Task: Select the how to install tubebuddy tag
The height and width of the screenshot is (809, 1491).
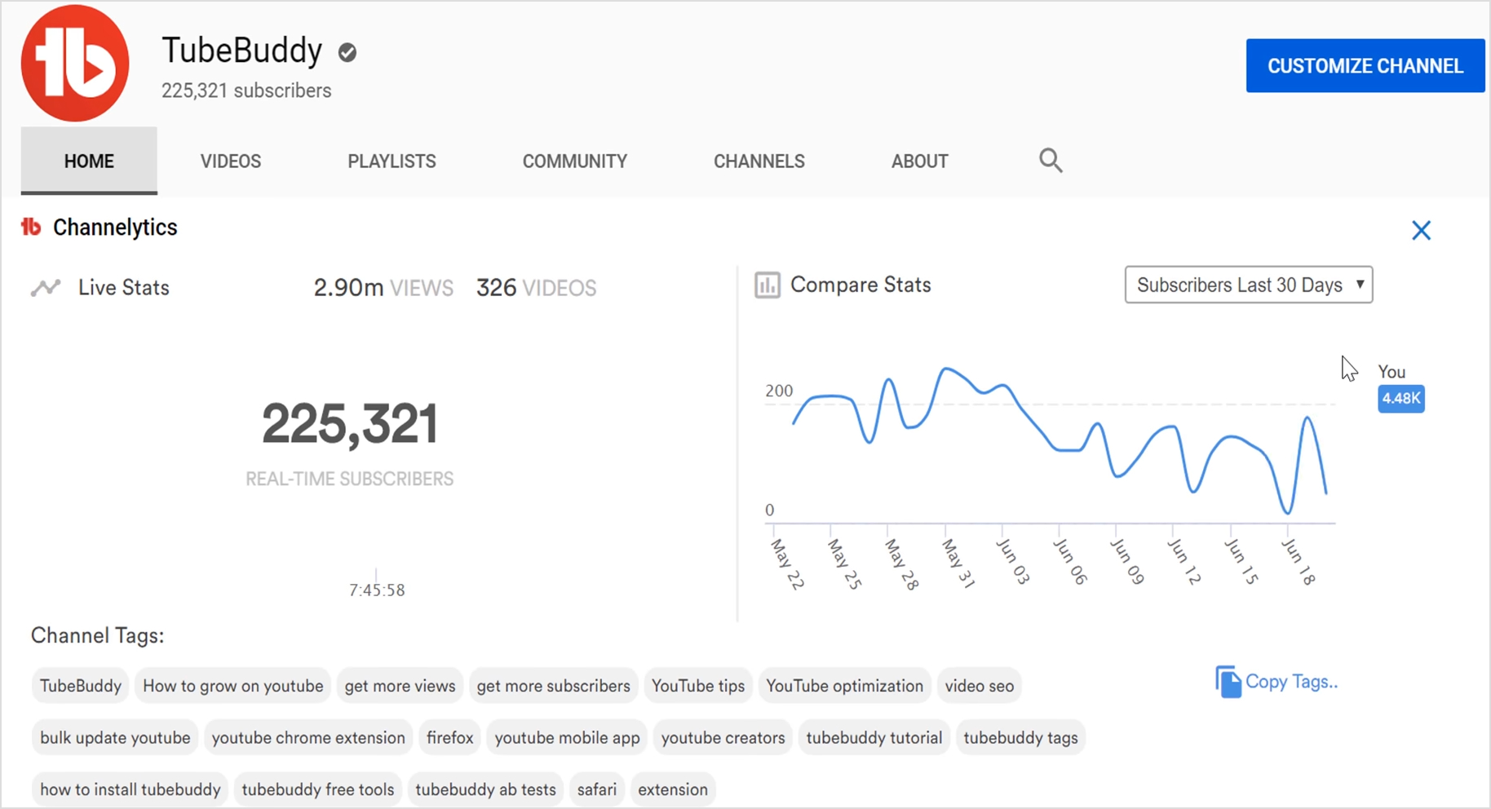Action: pos(131,790)
